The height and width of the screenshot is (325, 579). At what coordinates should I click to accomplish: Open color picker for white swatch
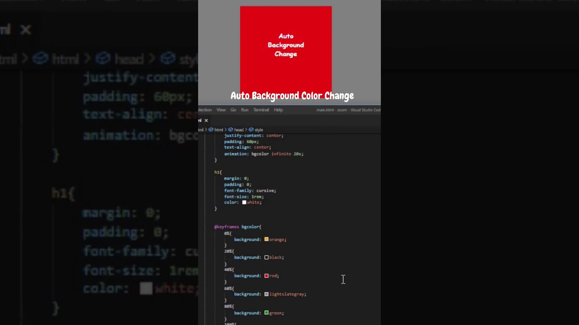coord(244,202)
